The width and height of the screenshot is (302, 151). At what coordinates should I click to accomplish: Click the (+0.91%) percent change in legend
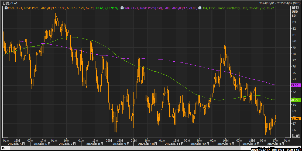pyautogui.click(x=112, y=8)
